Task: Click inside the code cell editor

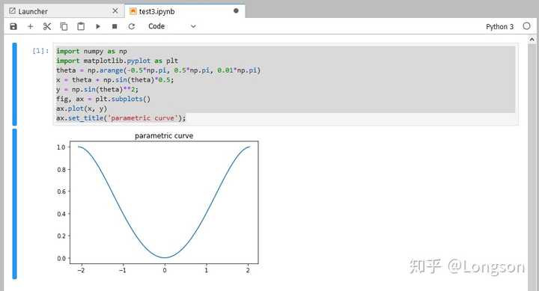Action: [286, 85]
